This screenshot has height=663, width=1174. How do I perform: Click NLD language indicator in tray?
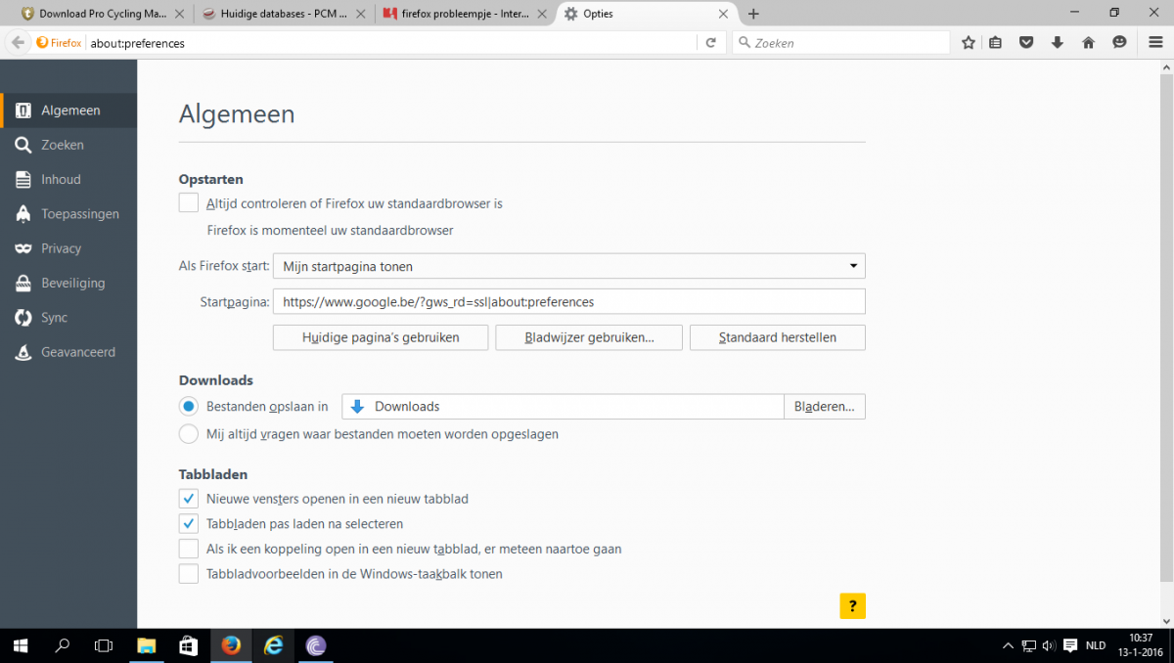[x=1096, y=645]
